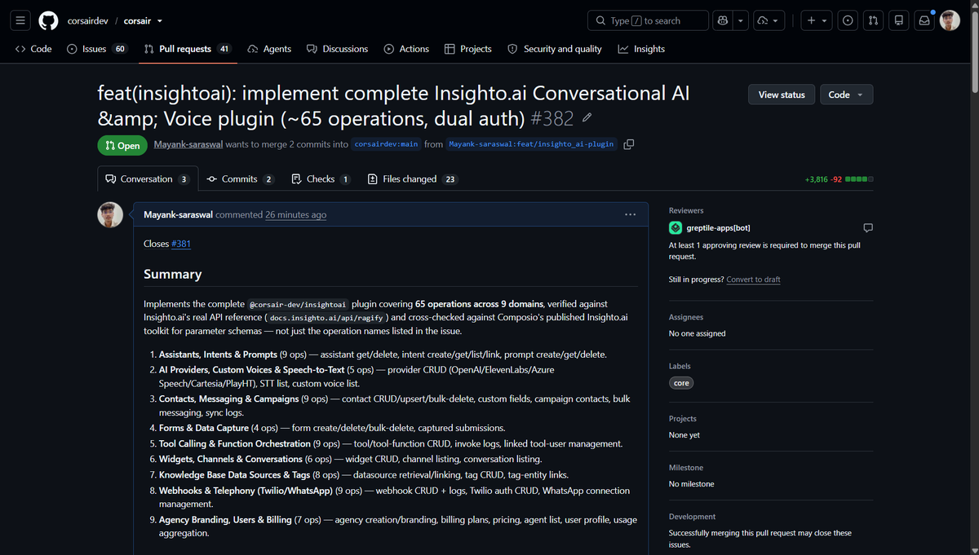Image resolution: width=979 pixels, height=555 pixels.
Task: Click '26 minutes ago' timestamp
Action: (x=295, y=215)
